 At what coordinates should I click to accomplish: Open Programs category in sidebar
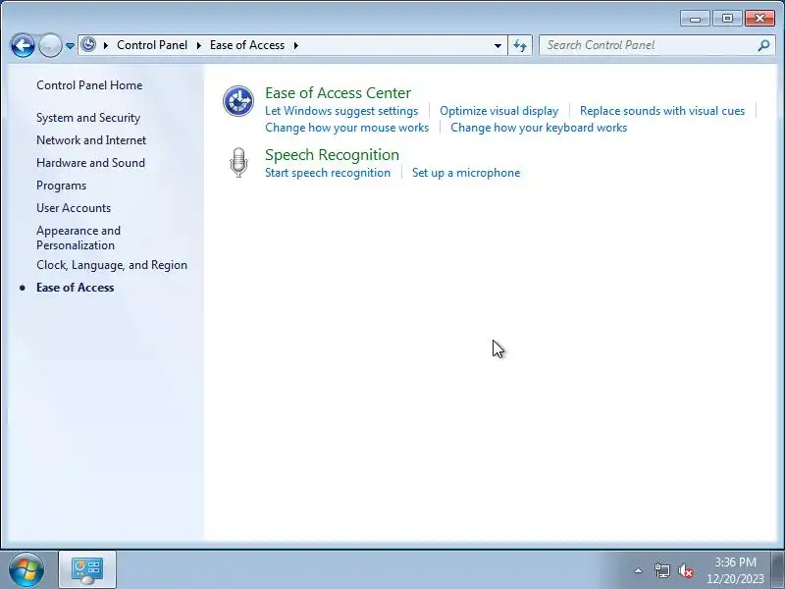click(61, 186)
